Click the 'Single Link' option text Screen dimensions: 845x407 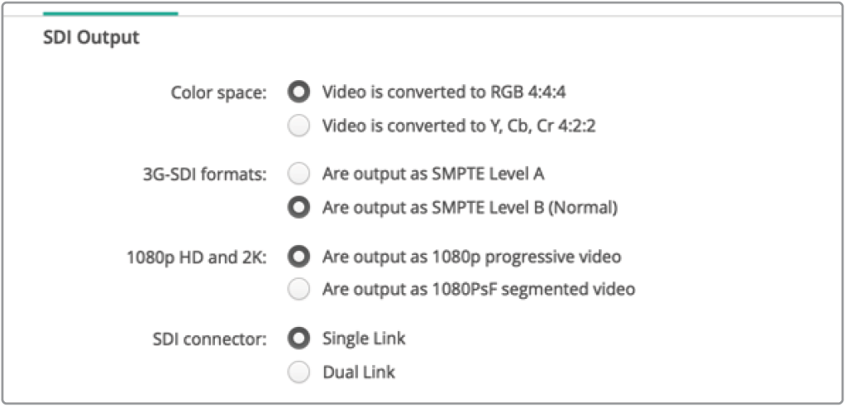point(364,338)
